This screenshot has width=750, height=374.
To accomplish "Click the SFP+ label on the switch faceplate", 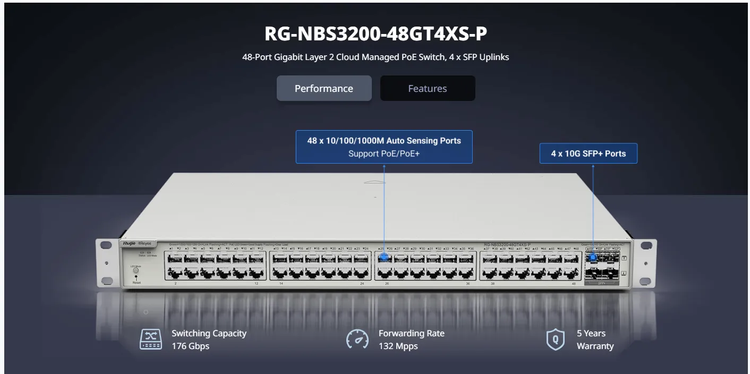I will 601,283.
